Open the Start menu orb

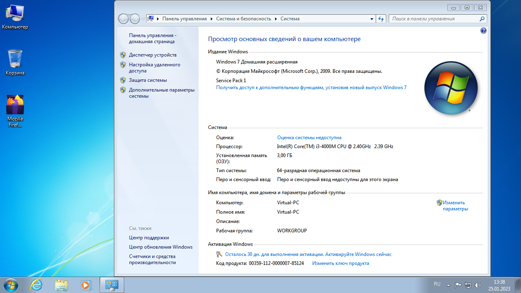[x=11, y=284]
